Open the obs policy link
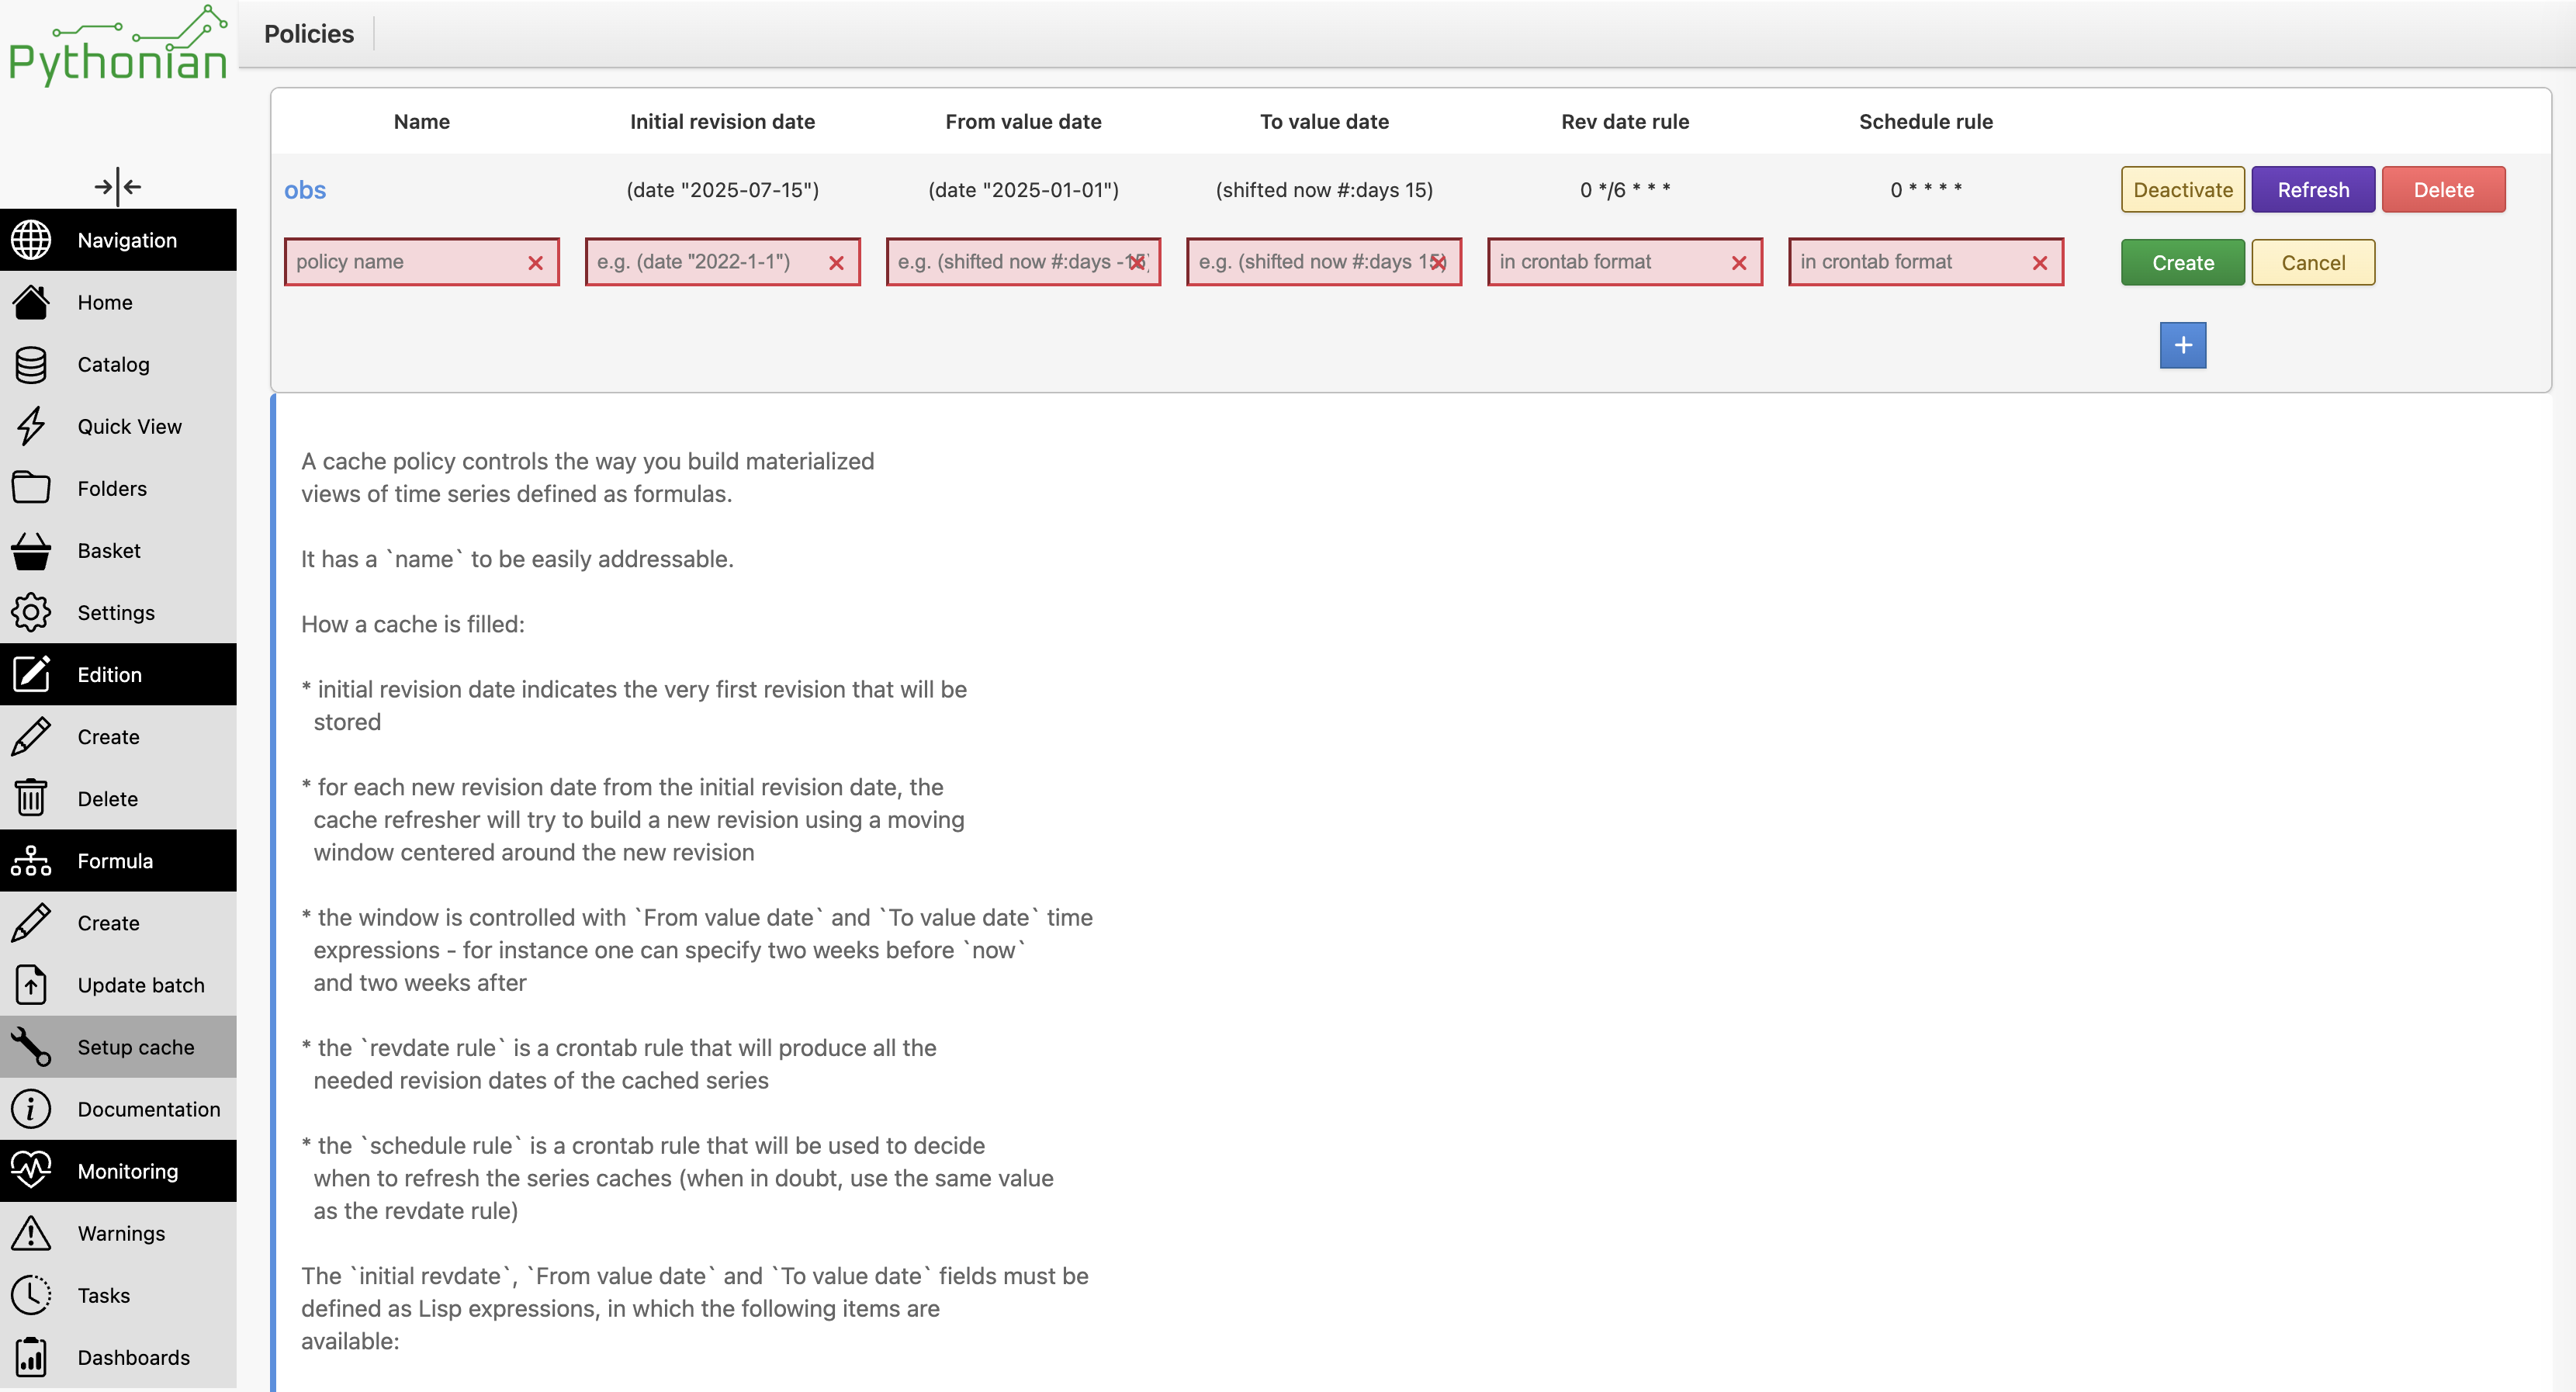The height and width of the screenshot is (1392, 2576). [305, 189]
